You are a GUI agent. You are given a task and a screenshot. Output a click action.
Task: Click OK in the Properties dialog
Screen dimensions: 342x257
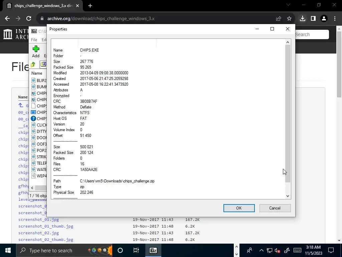click(239, 208)
